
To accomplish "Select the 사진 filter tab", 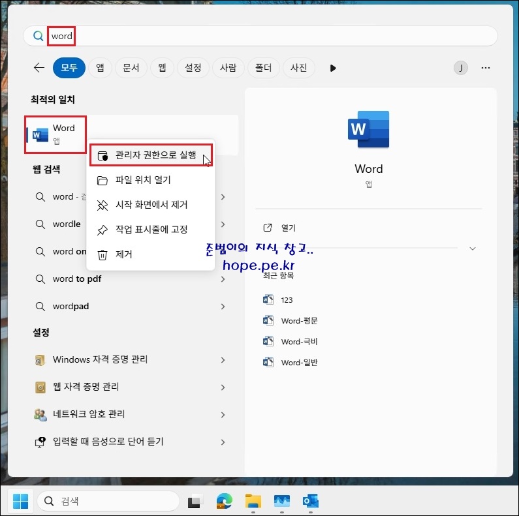I will (x=298, y=68).
